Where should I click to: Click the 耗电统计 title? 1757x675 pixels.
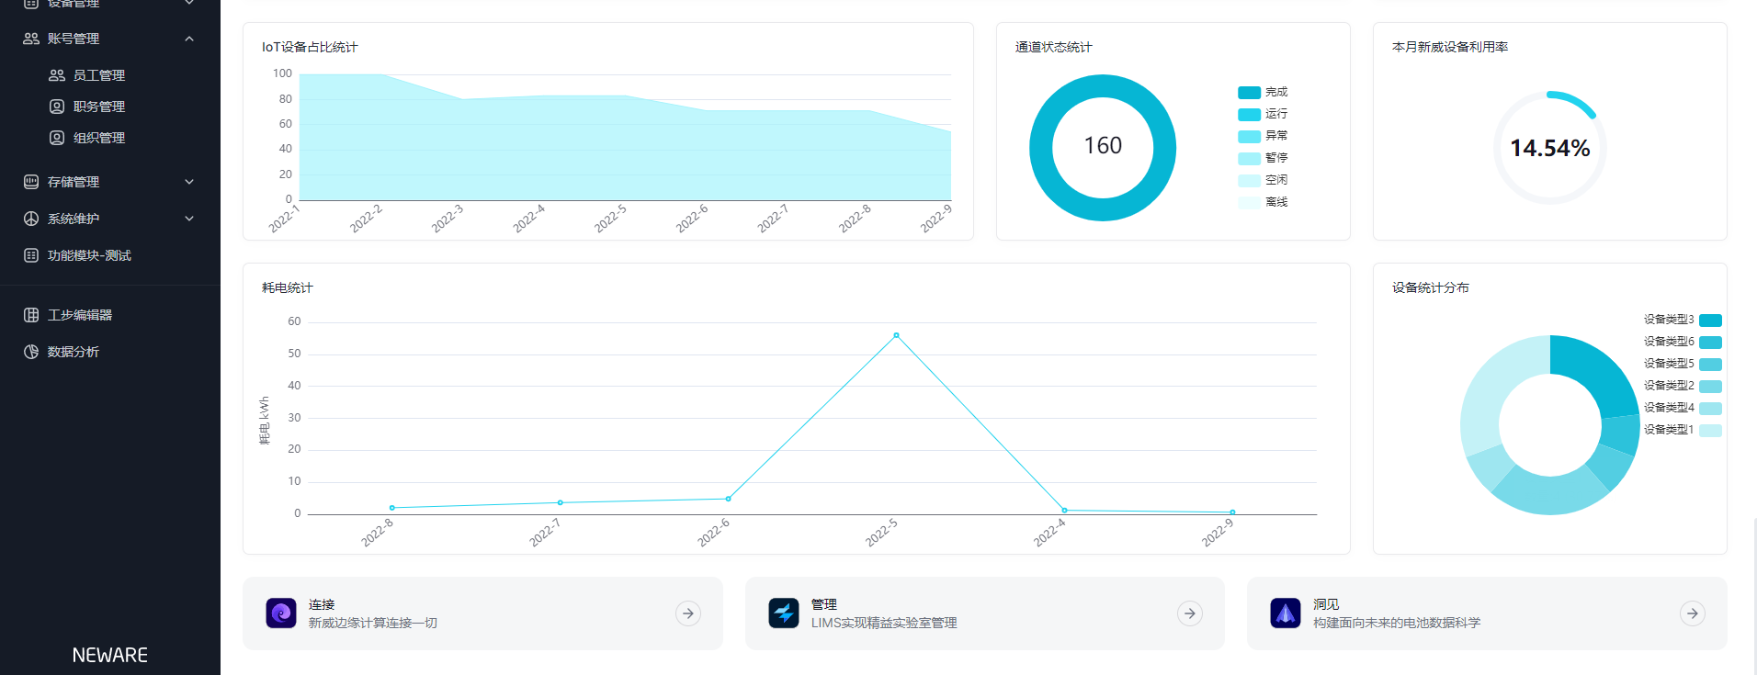(x=288, y=287)
